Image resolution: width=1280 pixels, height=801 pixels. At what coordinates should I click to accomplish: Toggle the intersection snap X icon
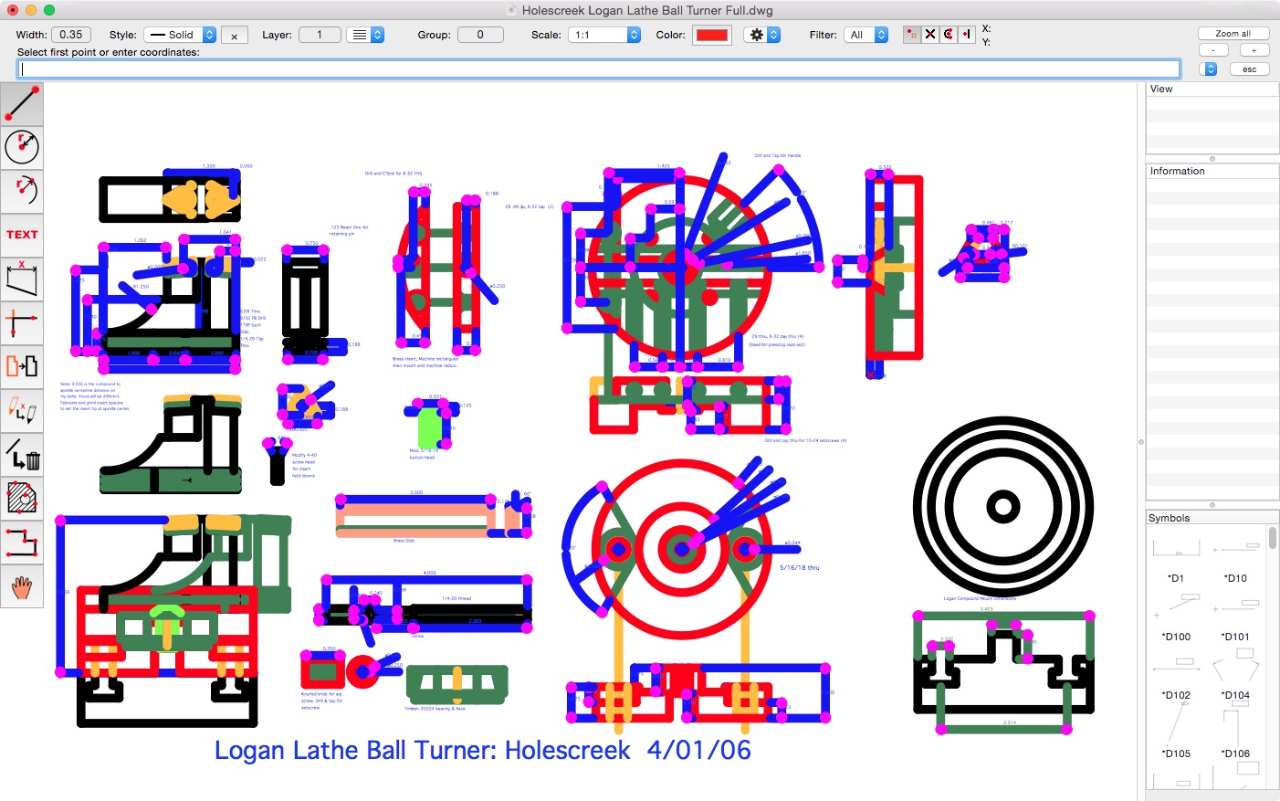(x=929, y=35)
